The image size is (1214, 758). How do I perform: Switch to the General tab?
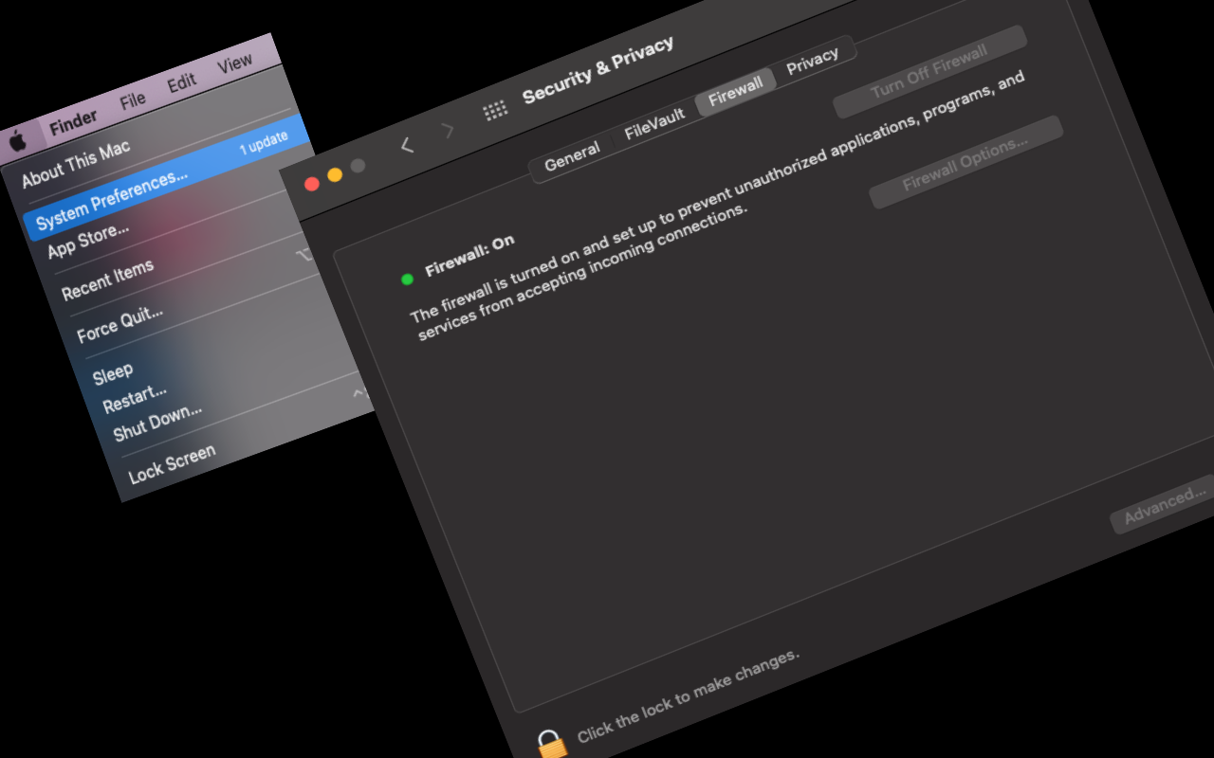572,156
